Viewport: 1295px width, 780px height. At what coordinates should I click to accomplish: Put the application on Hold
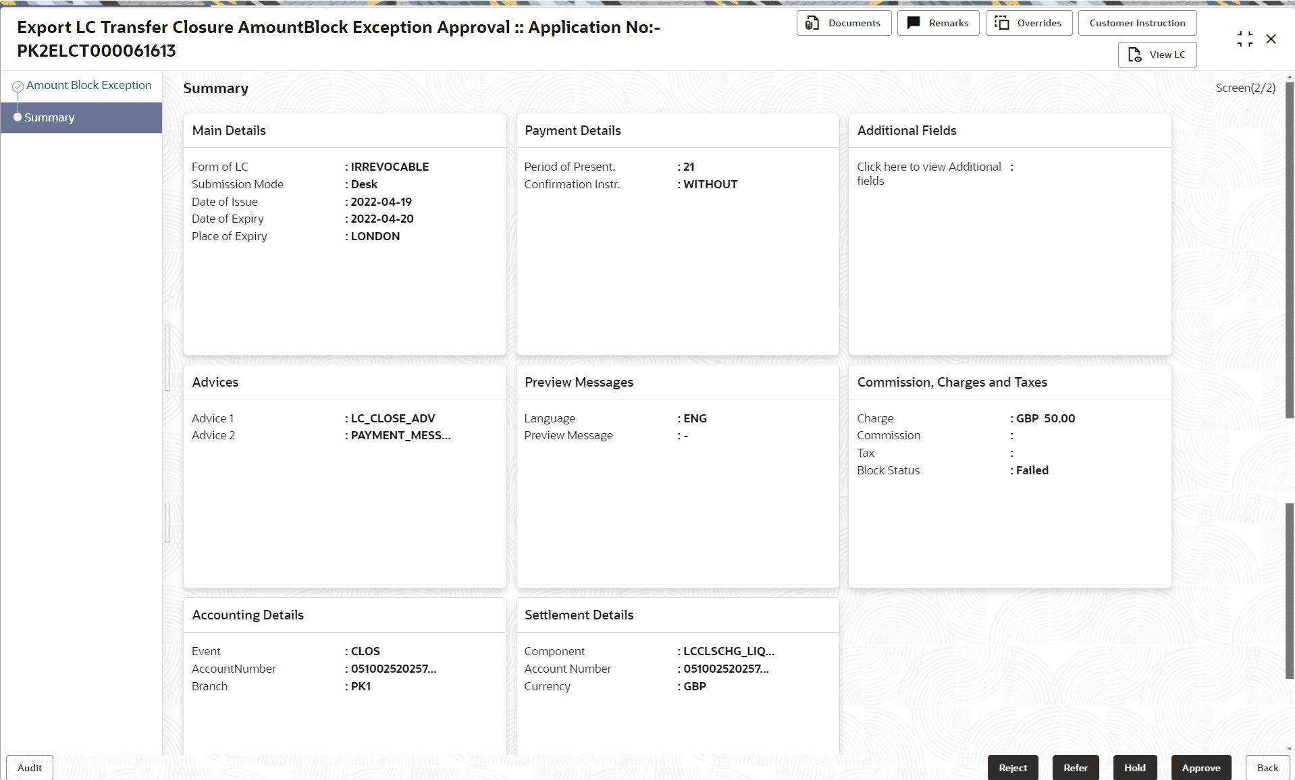coord(1134,767)
